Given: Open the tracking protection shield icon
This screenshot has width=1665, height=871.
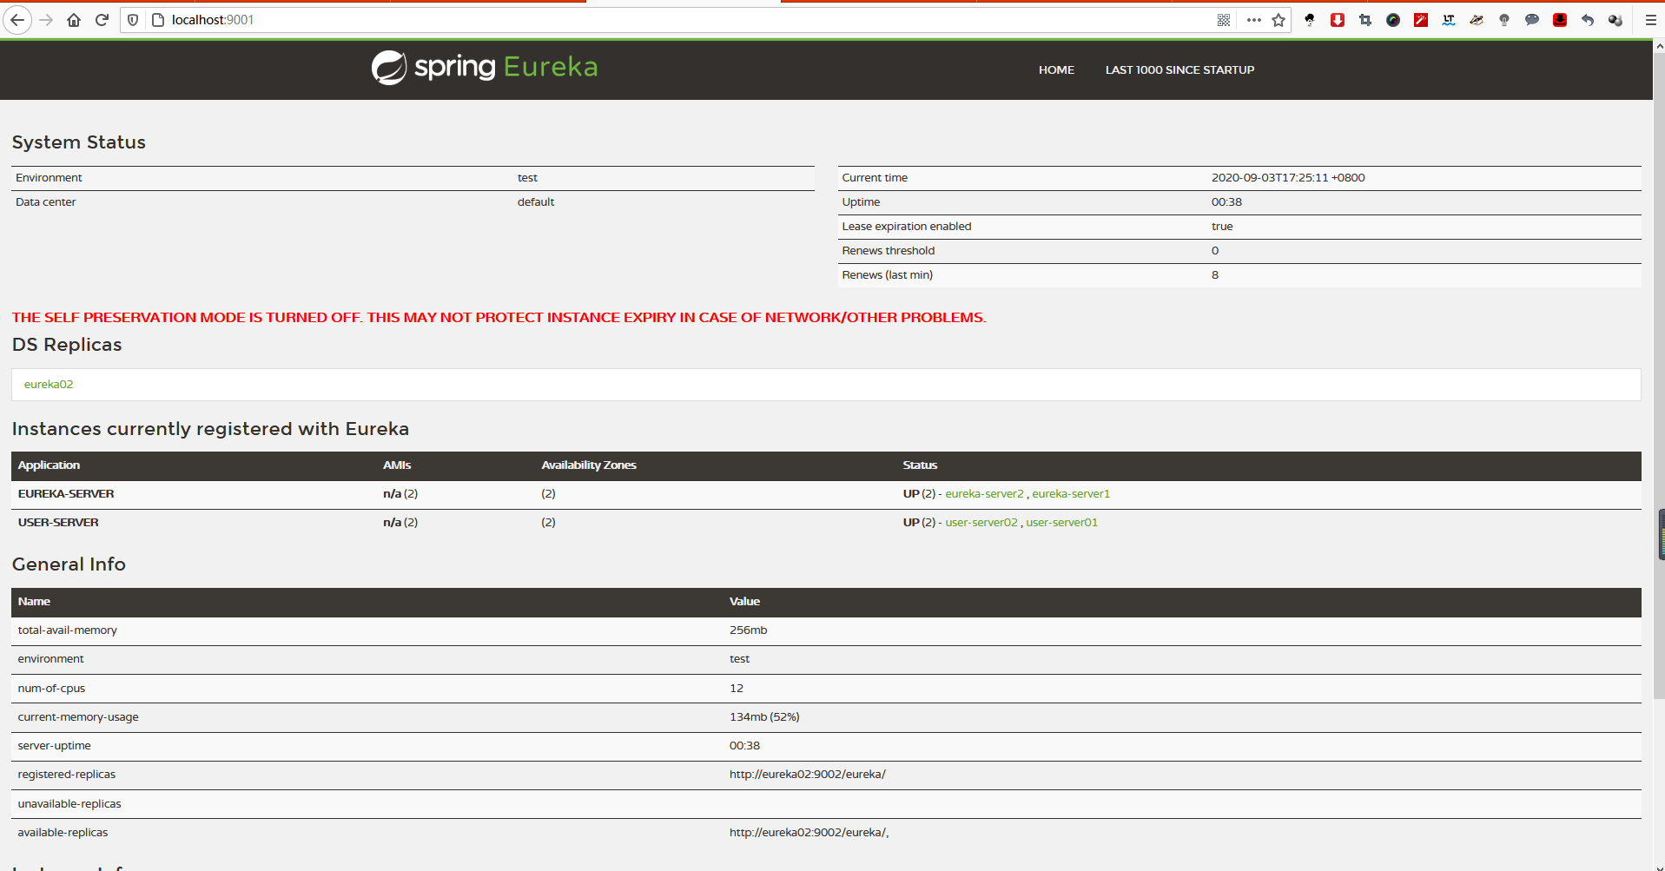Looking at the screenshot, I should click(x=133, y=20).
